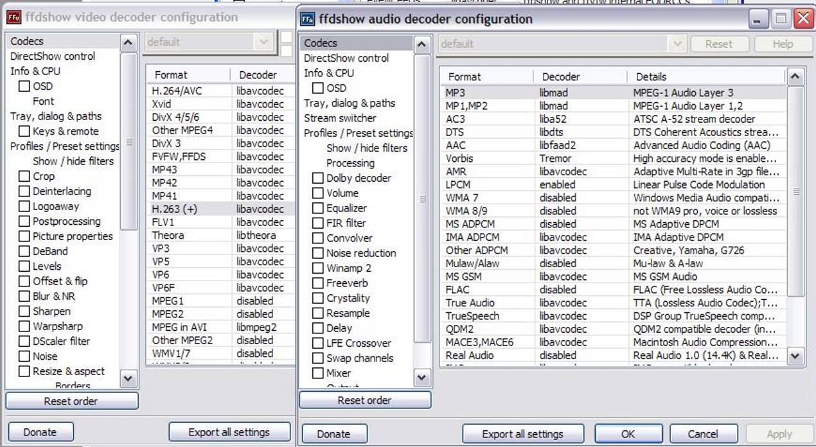Select Processing in the audio decoder tree
Screen dimensions: 816x447
pyautogui.click(x=350, y=163)
